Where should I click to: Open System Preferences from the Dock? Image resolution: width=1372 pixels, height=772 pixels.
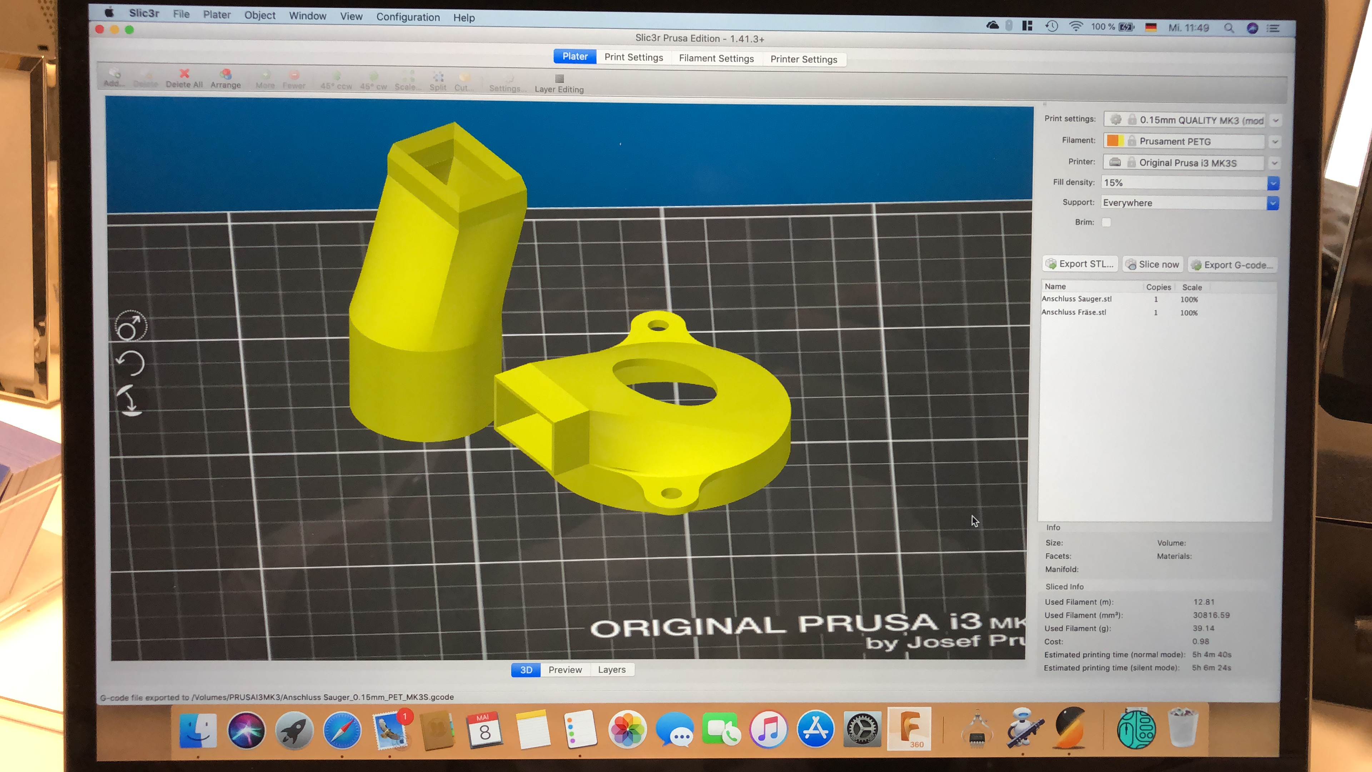[862, 729]
